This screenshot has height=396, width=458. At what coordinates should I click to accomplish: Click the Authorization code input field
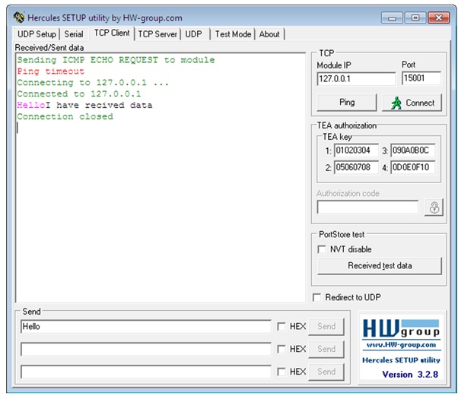coord(367,208)
